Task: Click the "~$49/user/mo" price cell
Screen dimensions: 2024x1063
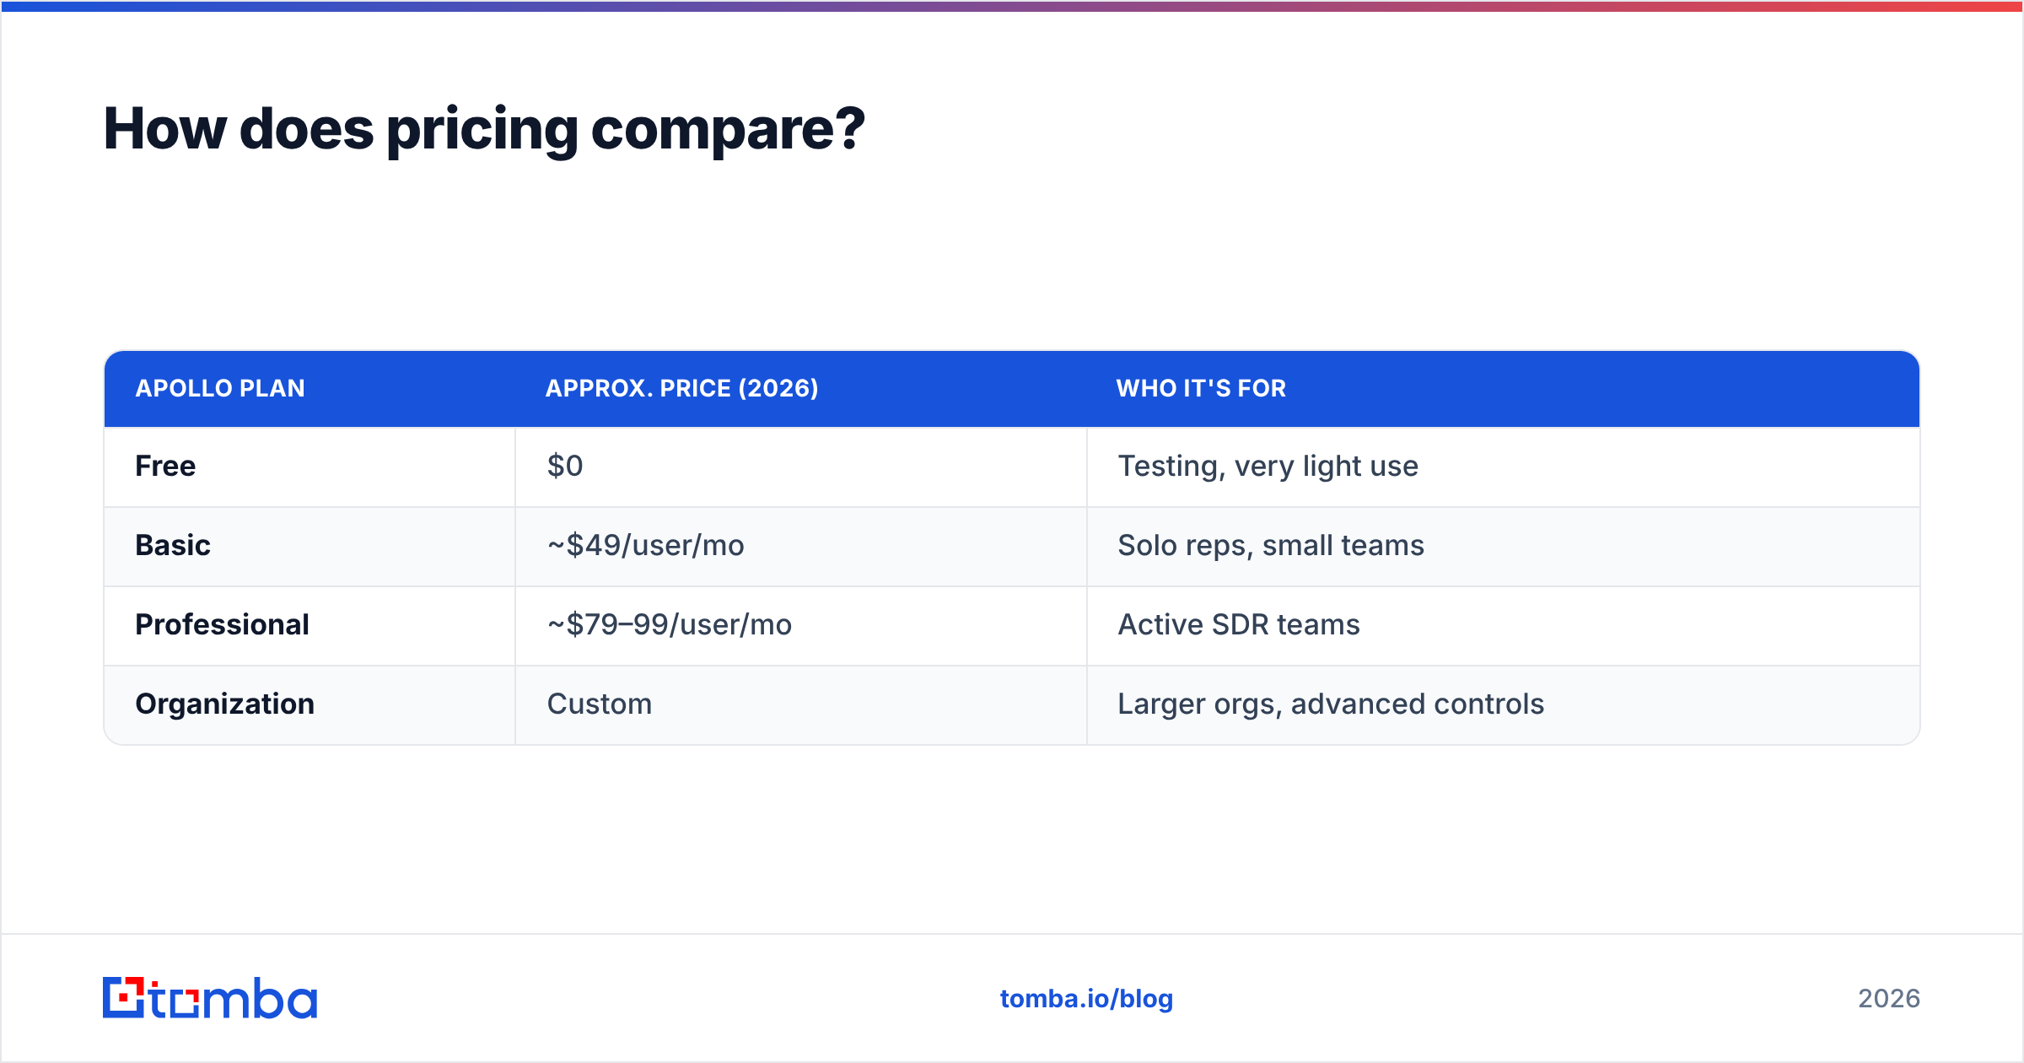Action: pos(801,546)
